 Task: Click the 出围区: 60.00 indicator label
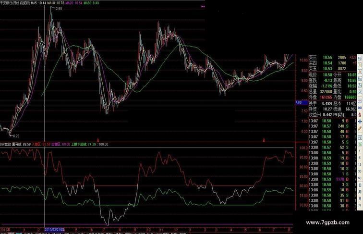[60, 144]
